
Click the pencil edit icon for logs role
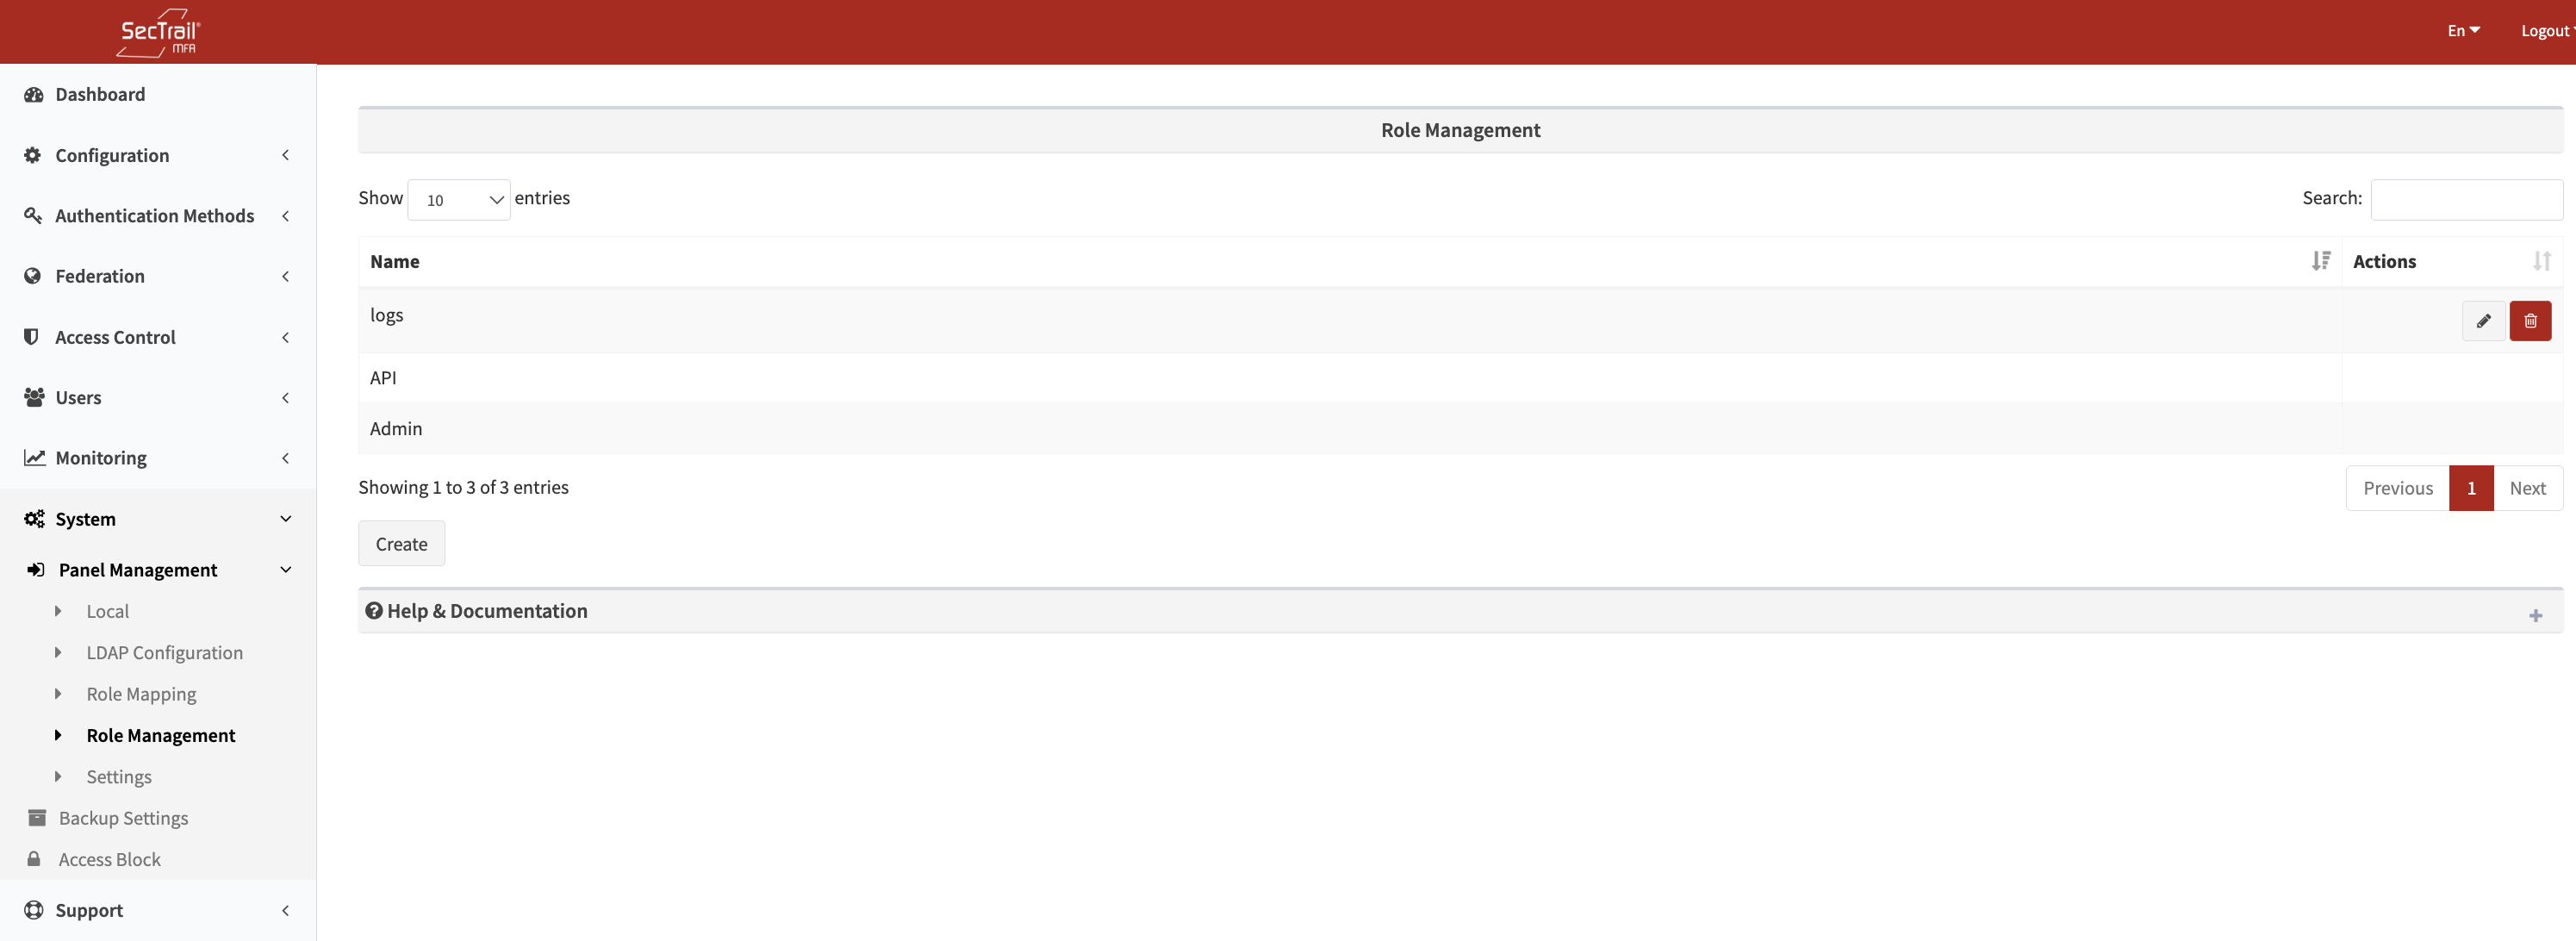[x=2483, y=321]
